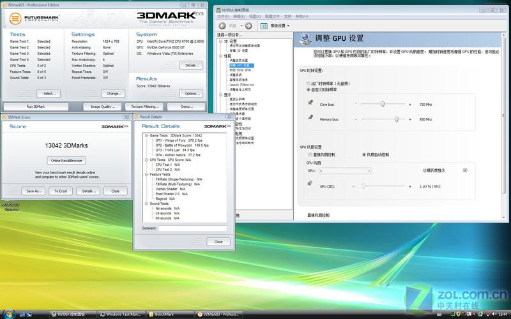Select custom clock frequency radio button
The width and height of the screenshot is (511, 319).
click(x=309, y=89)
